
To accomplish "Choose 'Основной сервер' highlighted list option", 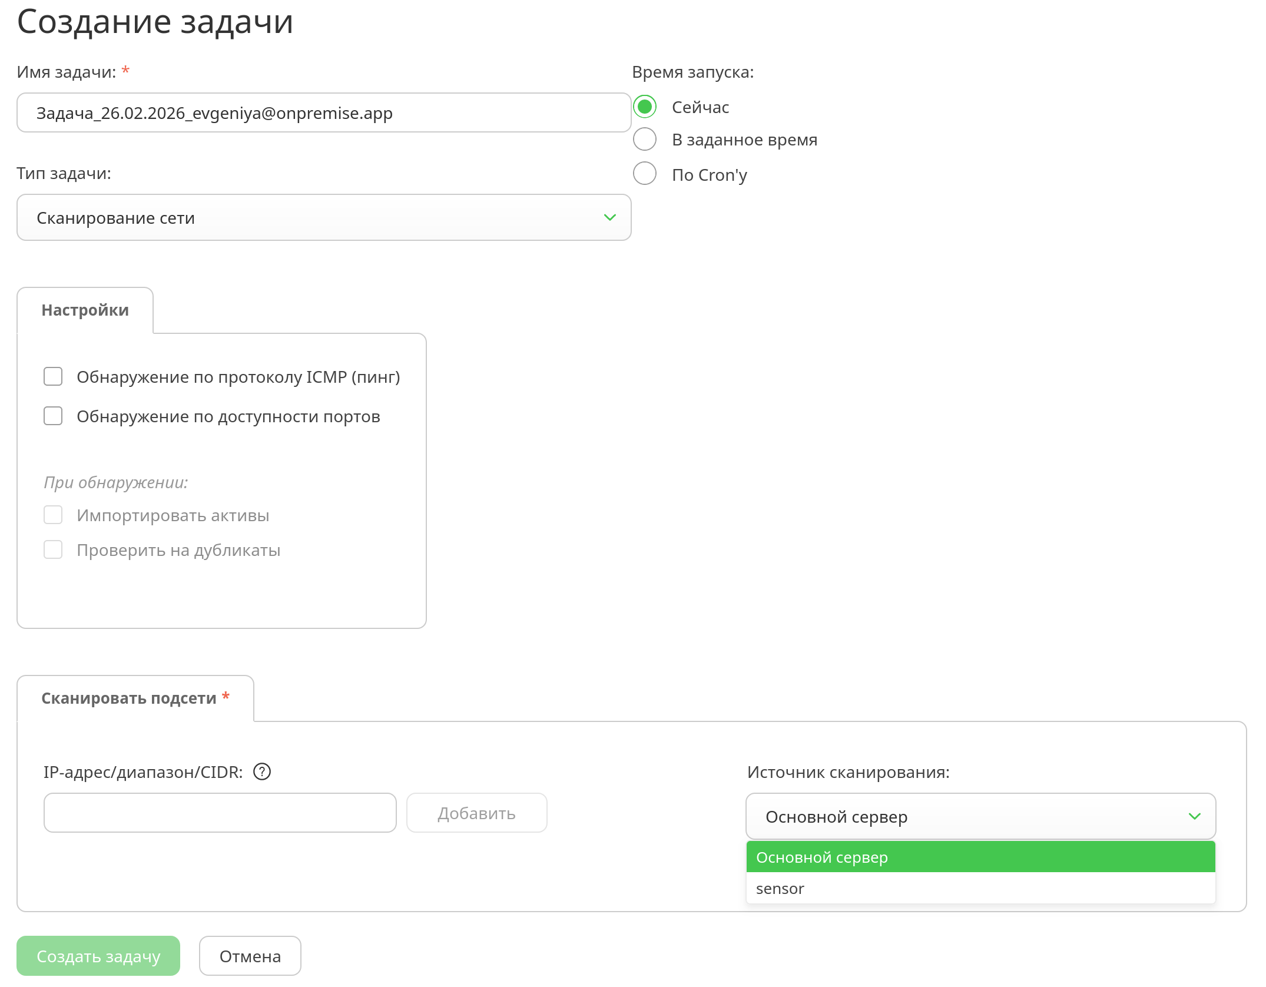I will 980,857.
